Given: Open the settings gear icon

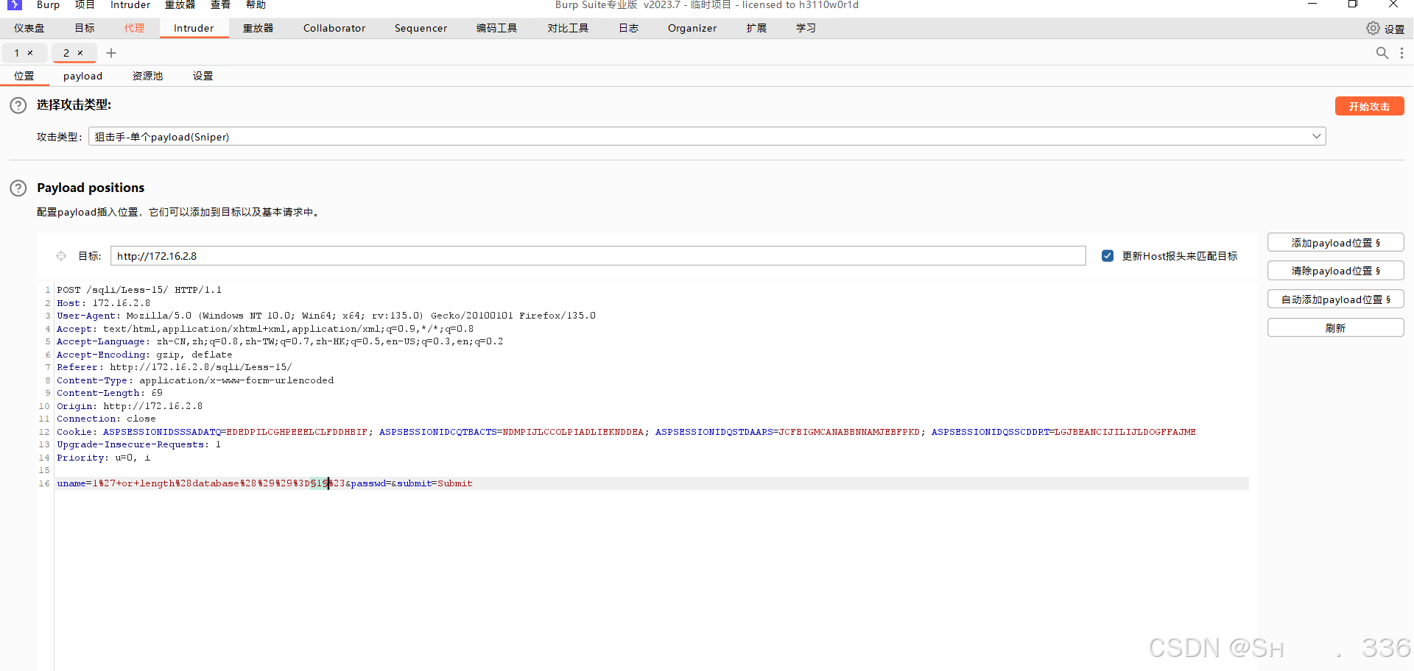Looking at the screenshot, I should (x=1373, y=28).
